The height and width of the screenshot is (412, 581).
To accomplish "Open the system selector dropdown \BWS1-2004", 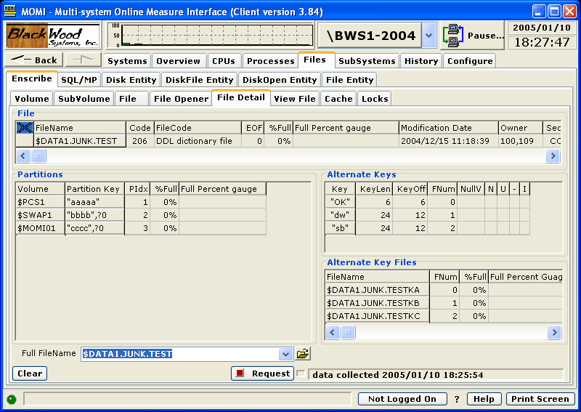I will click(428, 35).
